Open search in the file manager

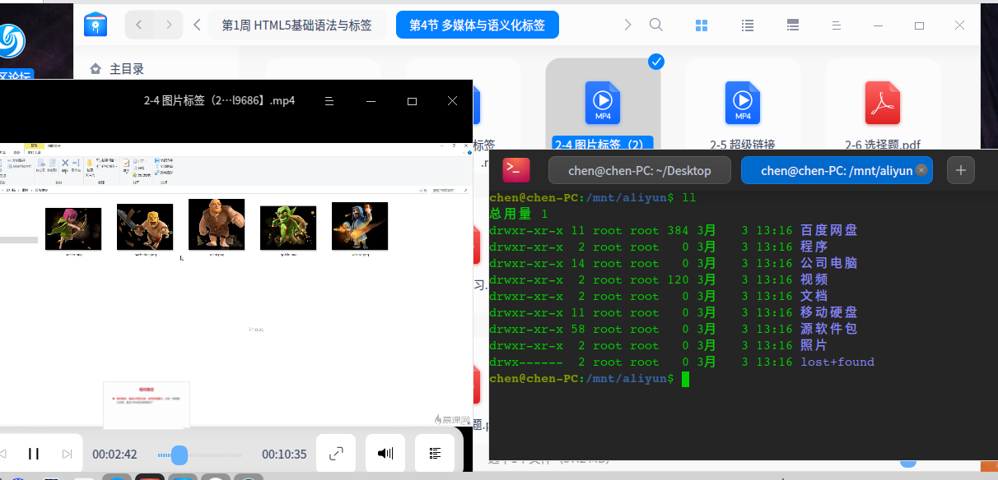click(x=656, y=25)
